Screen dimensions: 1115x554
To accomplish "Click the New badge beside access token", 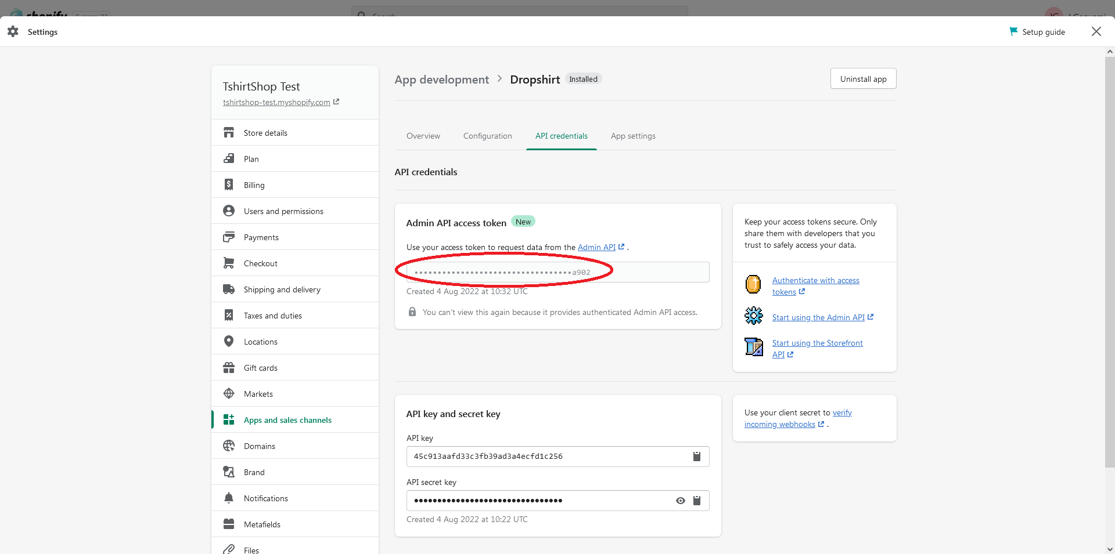I will (523, 222).
